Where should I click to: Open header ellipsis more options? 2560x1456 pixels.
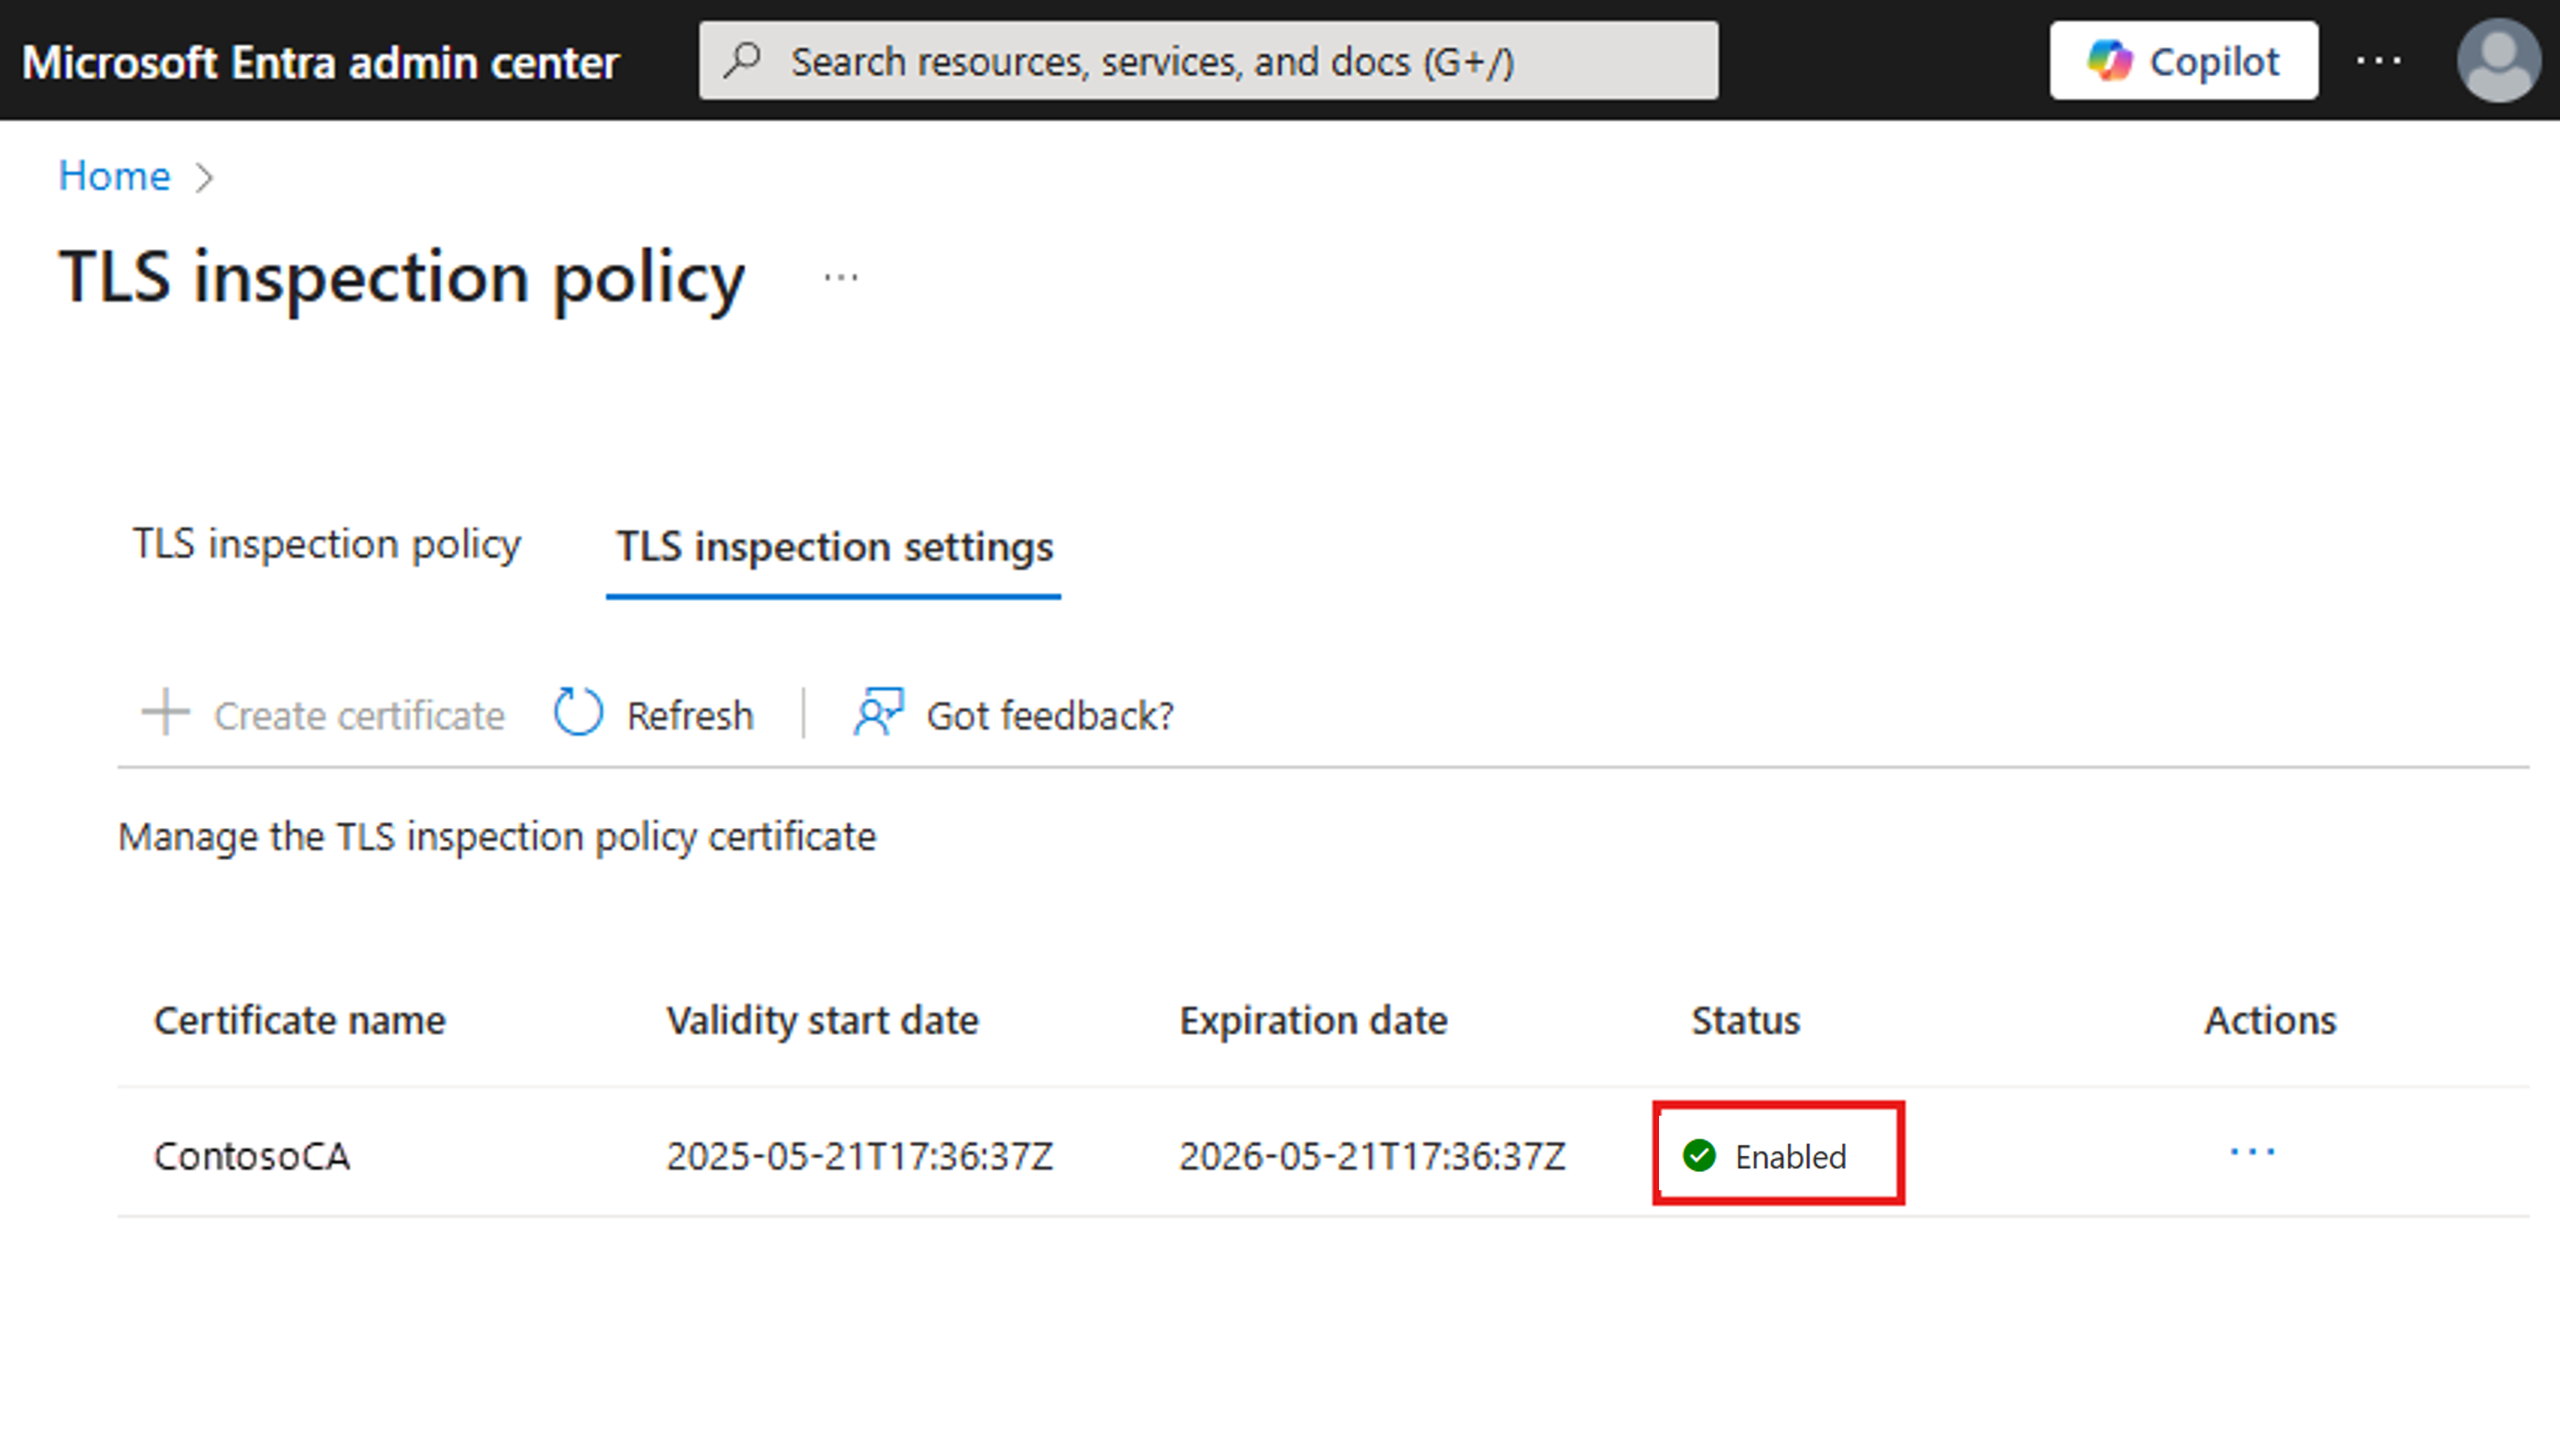(2378, 61)
